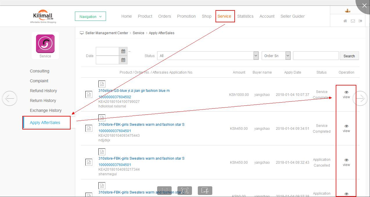Click the search keyword text field
The image size is (370, 197).
click(316, 56)
